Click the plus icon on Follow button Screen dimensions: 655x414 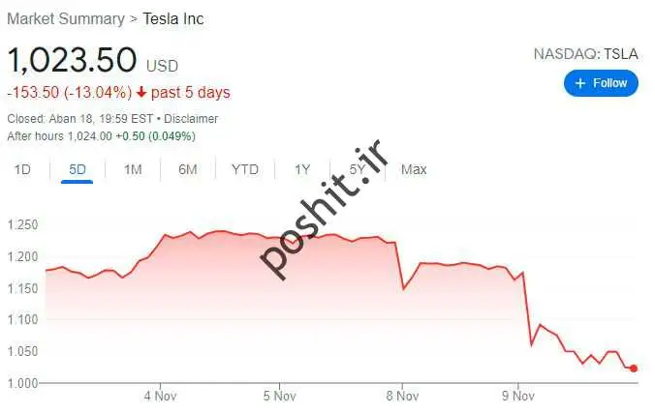[580, 83]
